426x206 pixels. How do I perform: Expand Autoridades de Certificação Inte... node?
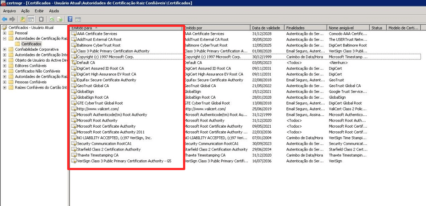5,55
